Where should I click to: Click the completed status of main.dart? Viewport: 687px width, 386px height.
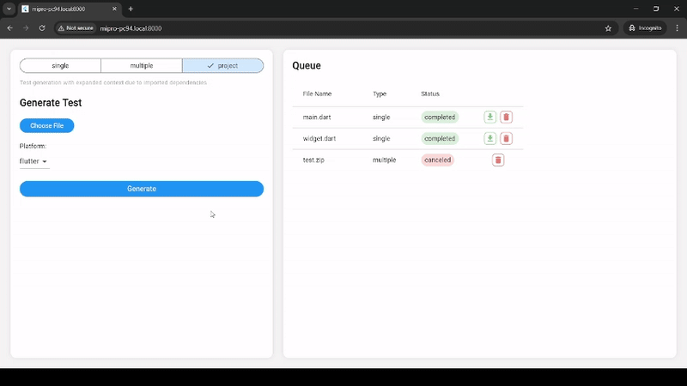tap(440, 117)
